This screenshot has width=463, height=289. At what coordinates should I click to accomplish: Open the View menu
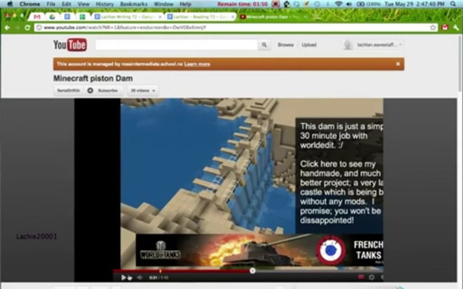(x=83, y=4)
